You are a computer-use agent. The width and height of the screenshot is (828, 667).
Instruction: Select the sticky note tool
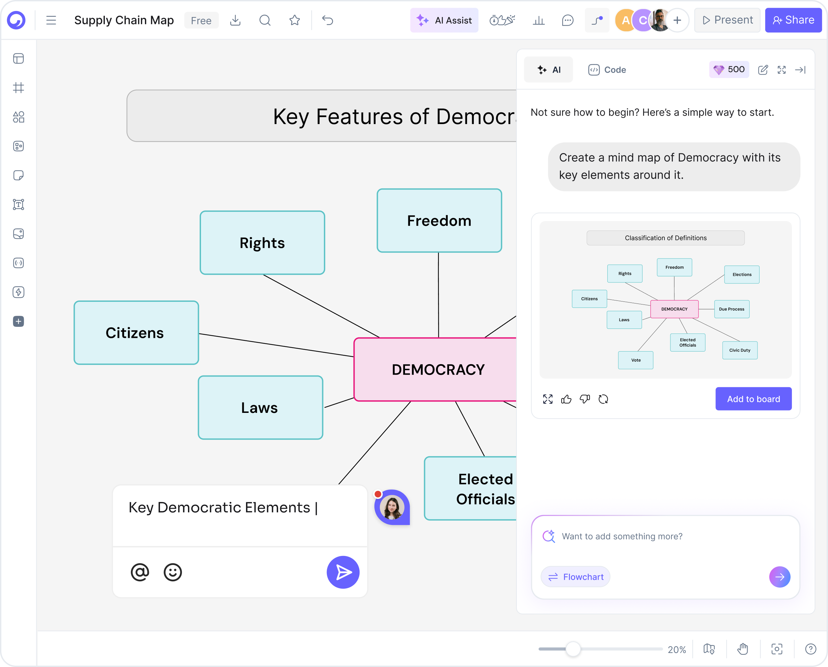(x=18, y=175)
